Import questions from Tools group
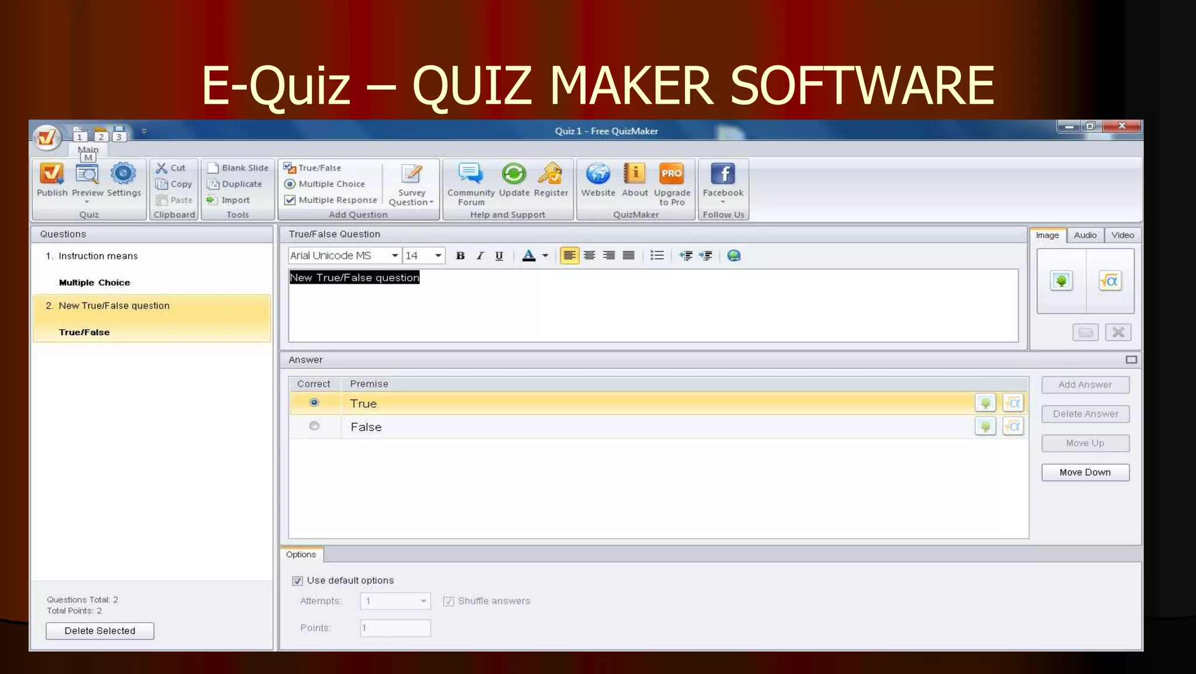The width and height of the screenshot is (1196, 674). point(228,200)
